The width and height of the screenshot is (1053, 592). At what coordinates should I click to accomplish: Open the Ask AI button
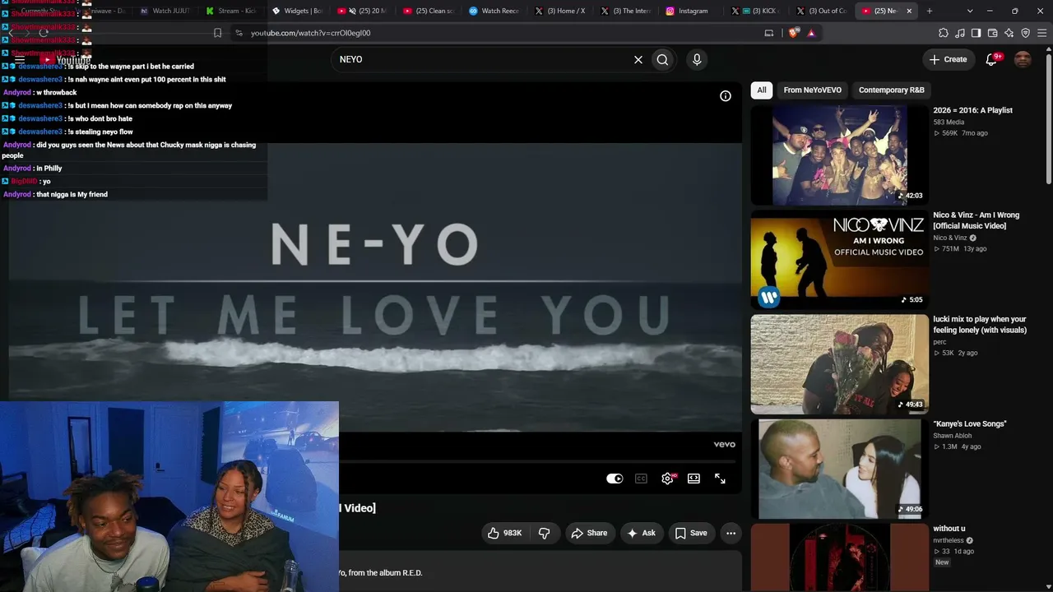pyautogui.click(x=641, y=533)
